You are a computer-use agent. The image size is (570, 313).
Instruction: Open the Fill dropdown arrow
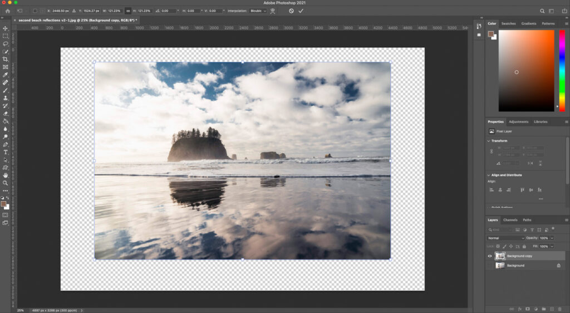[x=552, y=247]
